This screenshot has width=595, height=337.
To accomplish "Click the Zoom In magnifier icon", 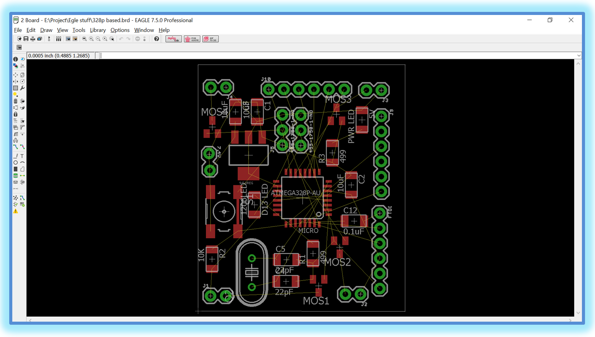I will (x=91, y=39).
